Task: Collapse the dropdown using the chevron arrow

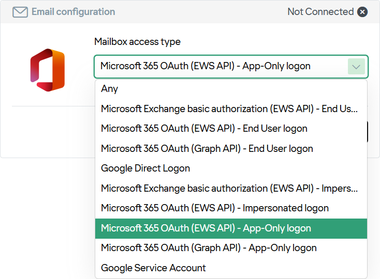Action: tap(356, 67)
